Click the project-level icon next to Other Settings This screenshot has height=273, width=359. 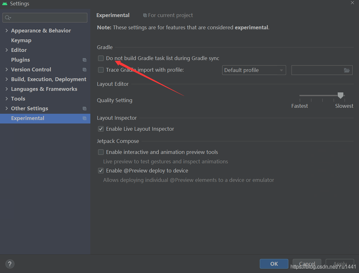coord(85,108)
